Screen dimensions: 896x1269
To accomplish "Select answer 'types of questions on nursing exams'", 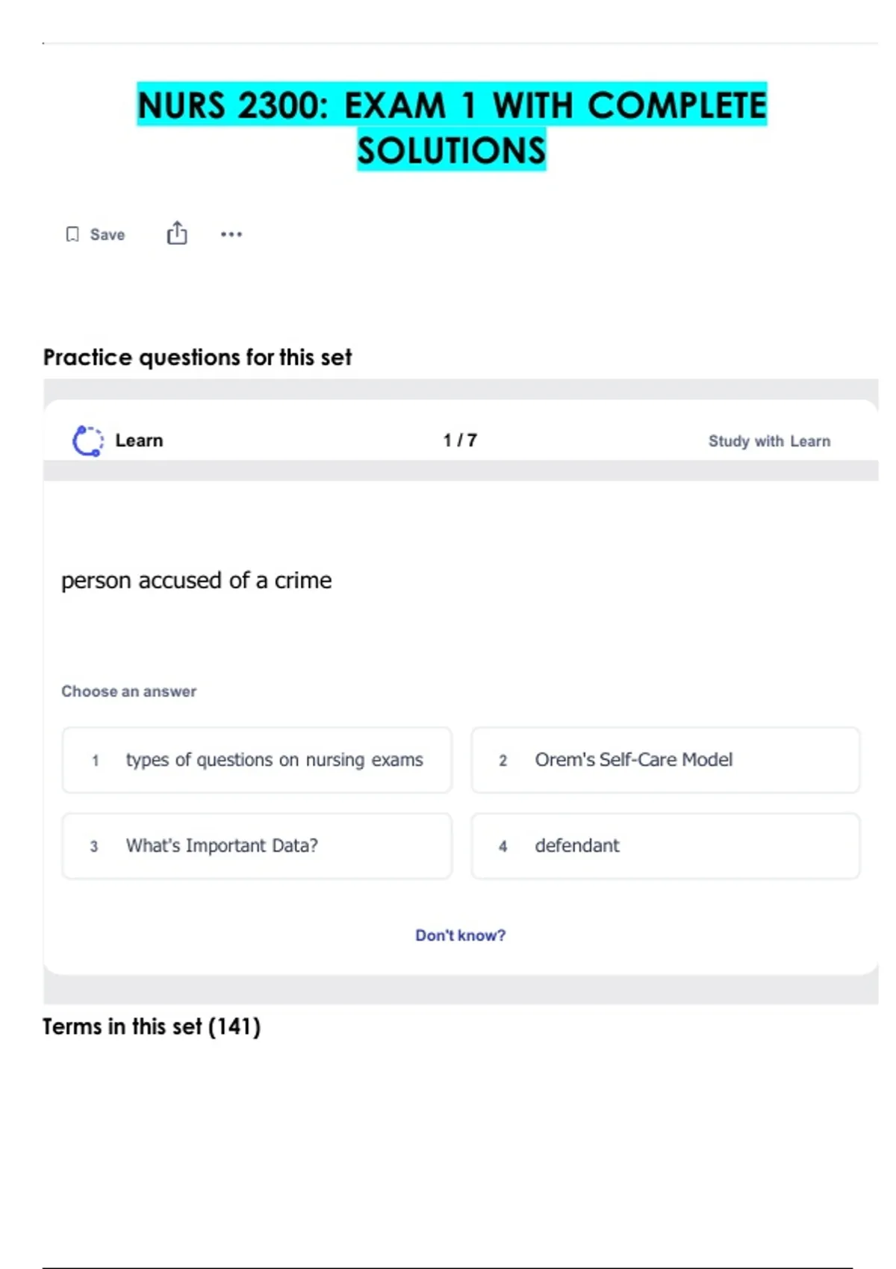I will (x=257, y=760).
